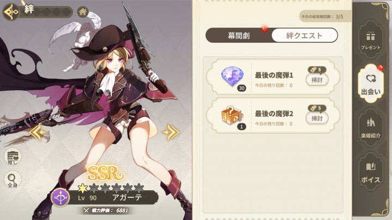Image resolution: width=392 pixels, height=220 pixels.
Task: Mark character as 推し favorite
Action: tap(13, 158)
